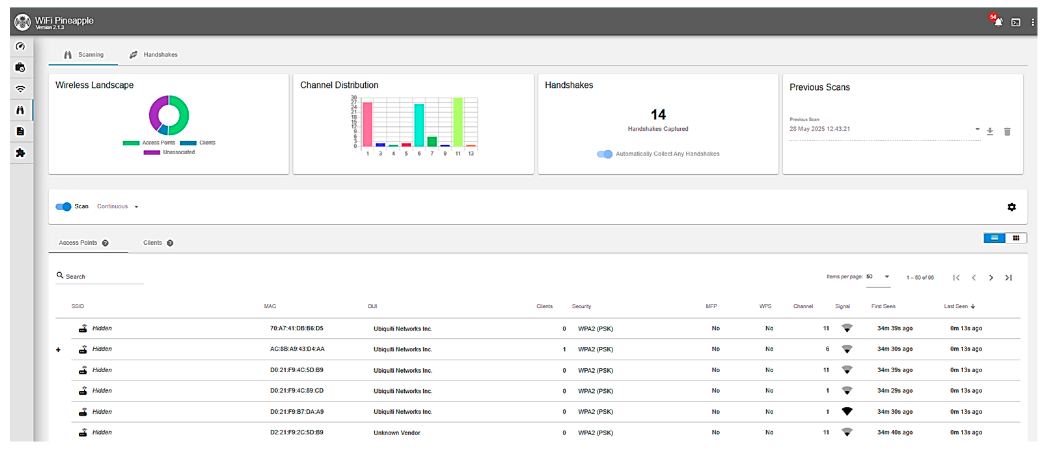Toggle the Scan switch off
1045x449 pixels.
[64, 207]
